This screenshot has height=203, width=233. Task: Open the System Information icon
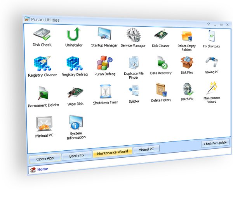pos(76,122)
